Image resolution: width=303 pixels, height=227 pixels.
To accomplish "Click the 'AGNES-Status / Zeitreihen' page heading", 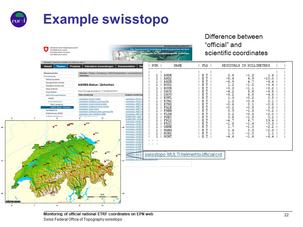I will (x=96, y=85).
